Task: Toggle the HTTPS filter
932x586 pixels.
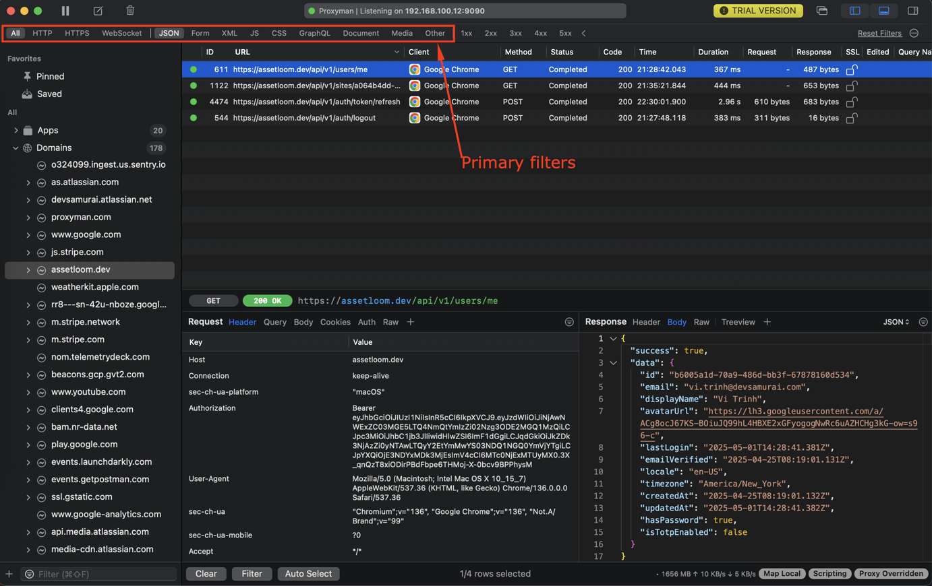Action: click(x=77, y=33)
